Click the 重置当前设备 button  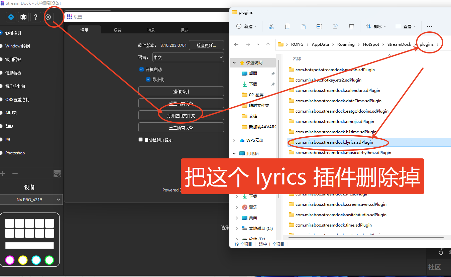(x=181, y=103)
